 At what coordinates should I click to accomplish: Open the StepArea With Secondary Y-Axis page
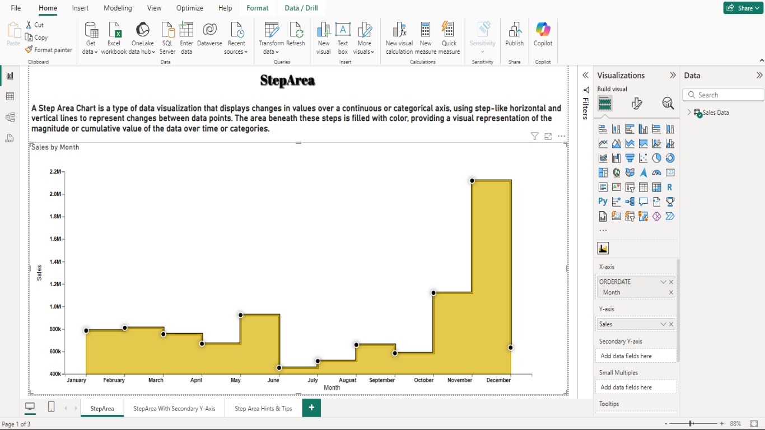pyautogui.click(x=174, y=408)
